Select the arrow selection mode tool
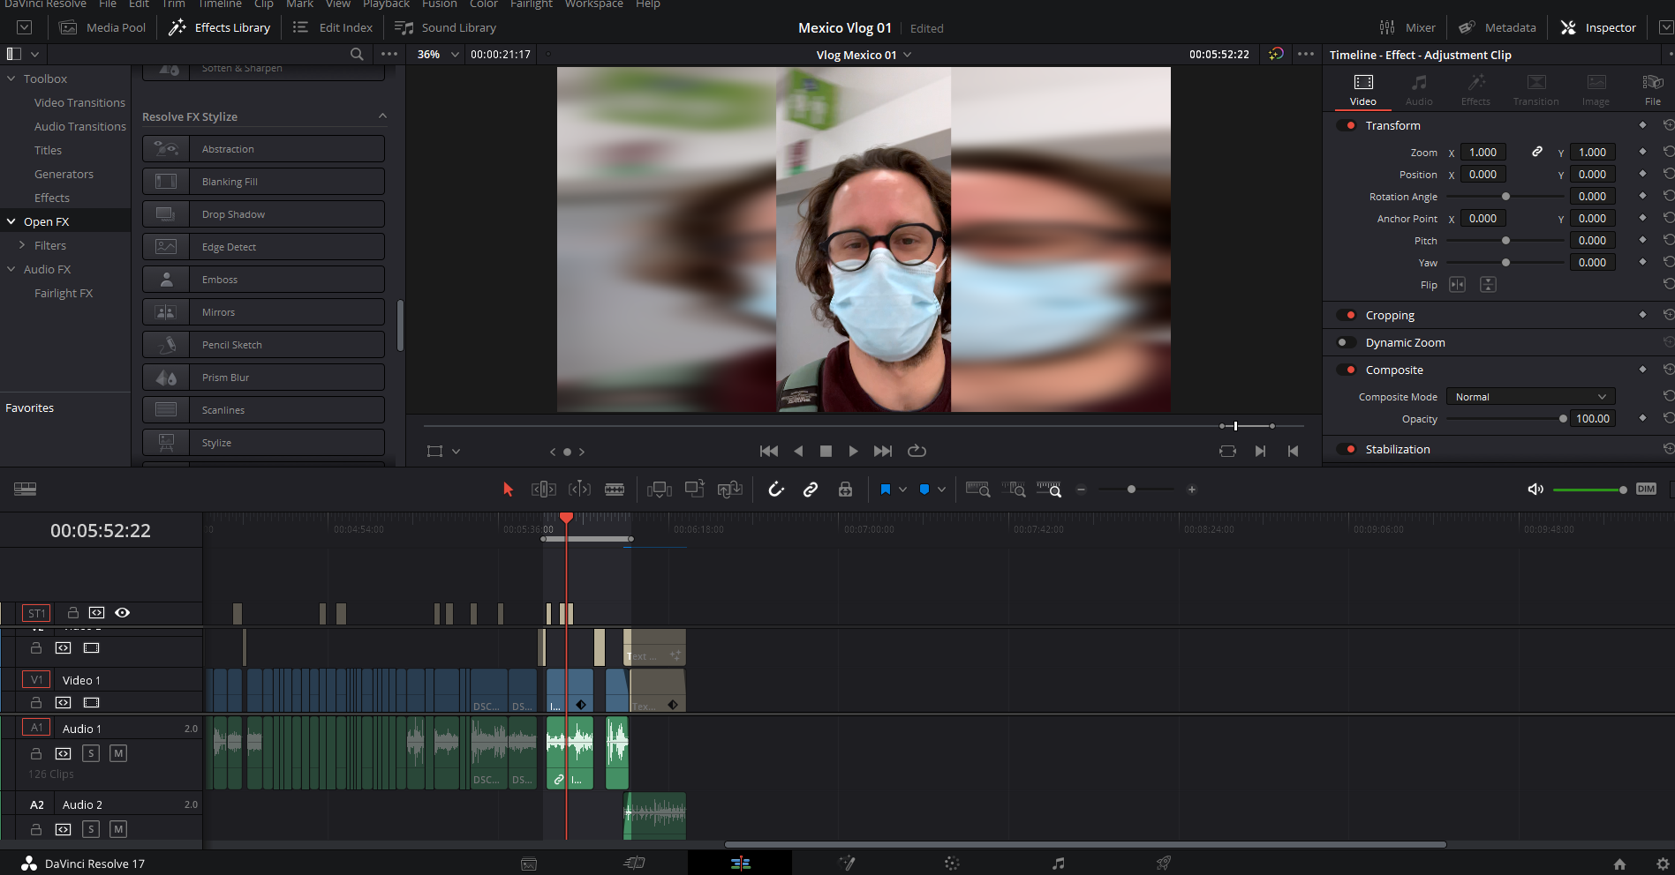Viewport: 1675px width, 875px height. coord(508,490)
